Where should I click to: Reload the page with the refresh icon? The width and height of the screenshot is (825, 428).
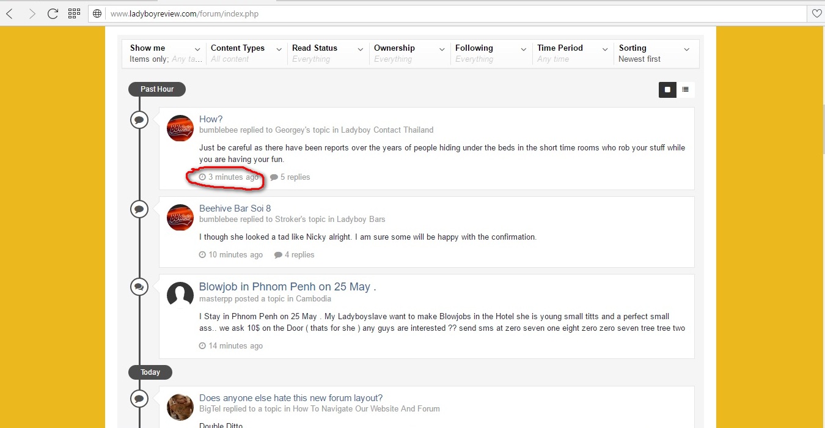coord(53,13)
